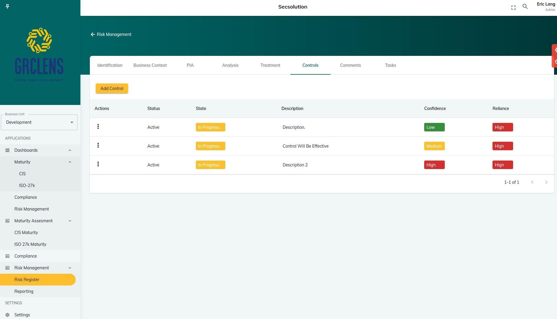The image size is (557, 319).
Task: Select the PIA tab
Action: tap(190, 65)
